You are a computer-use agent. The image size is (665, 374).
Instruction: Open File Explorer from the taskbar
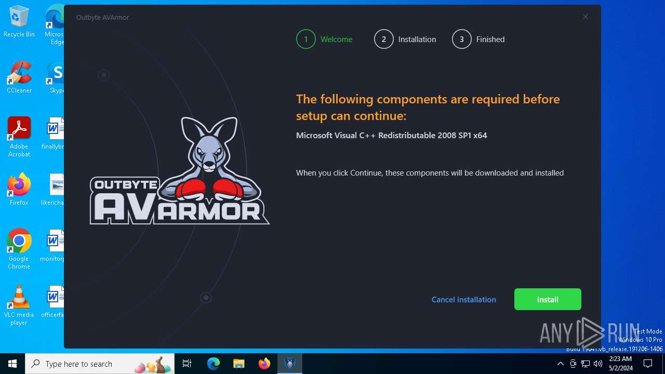239,364
